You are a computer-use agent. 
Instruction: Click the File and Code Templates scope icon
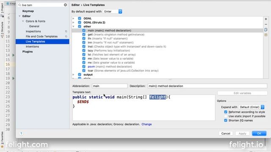coord(66,36)
